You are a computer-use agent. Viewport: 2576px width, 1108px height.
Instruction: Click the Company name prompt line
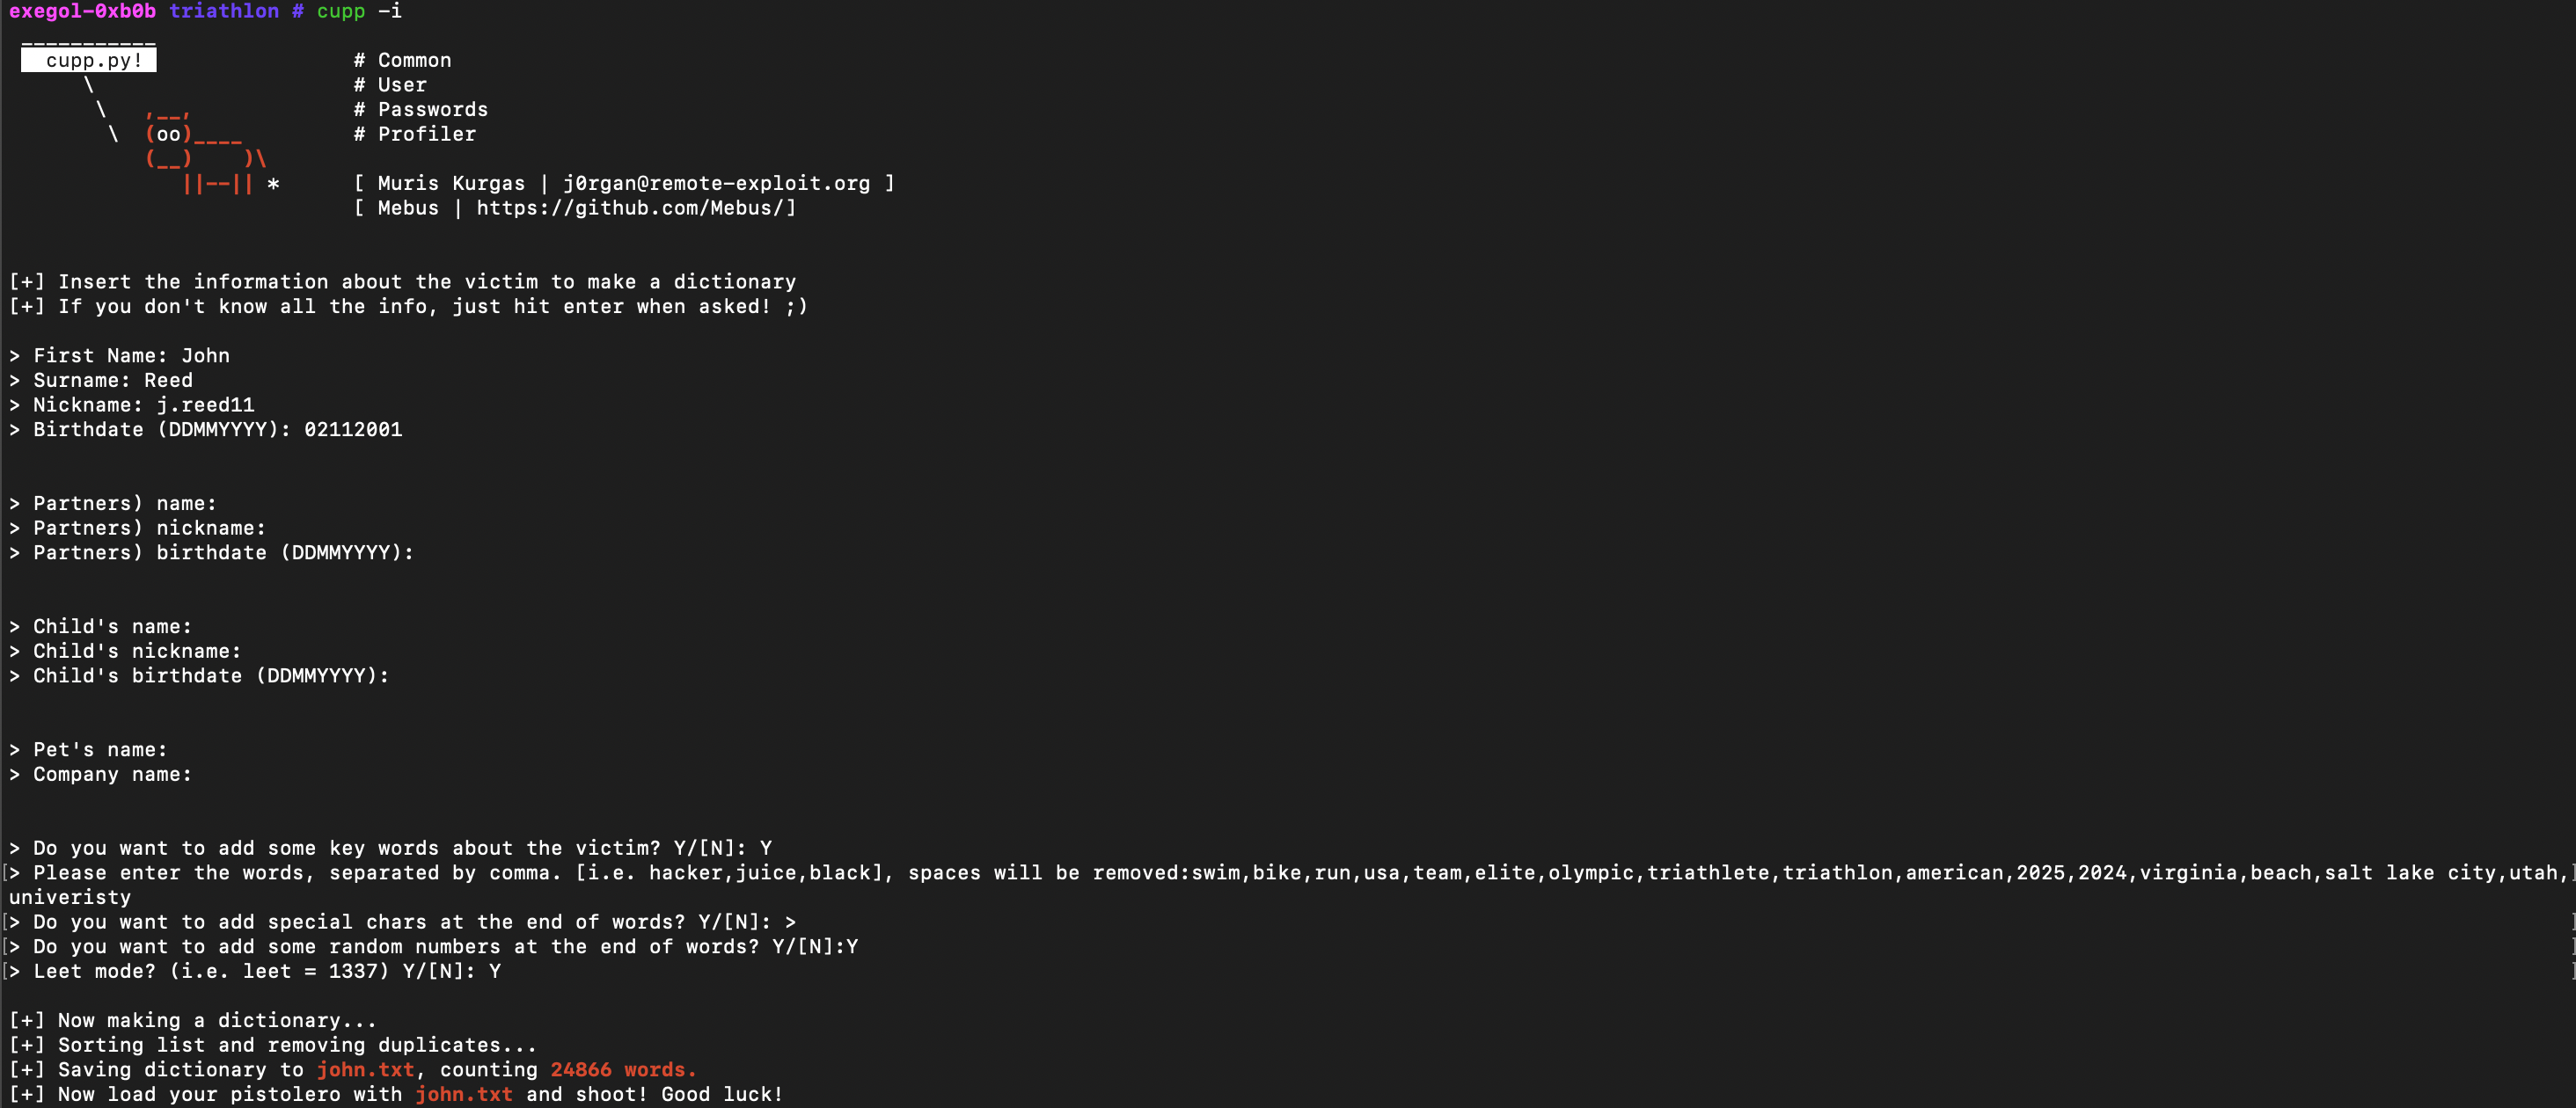pos(112,775)
